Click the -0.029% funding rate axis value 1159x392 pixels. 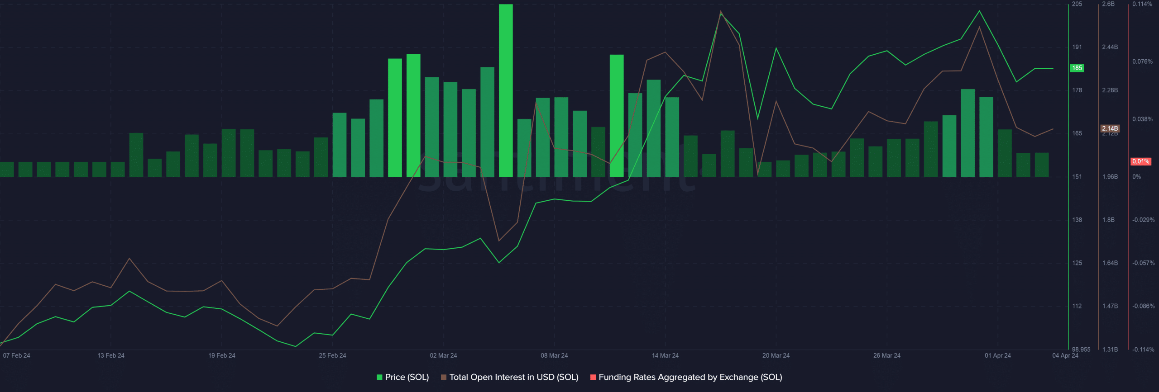click(1143, 220)
